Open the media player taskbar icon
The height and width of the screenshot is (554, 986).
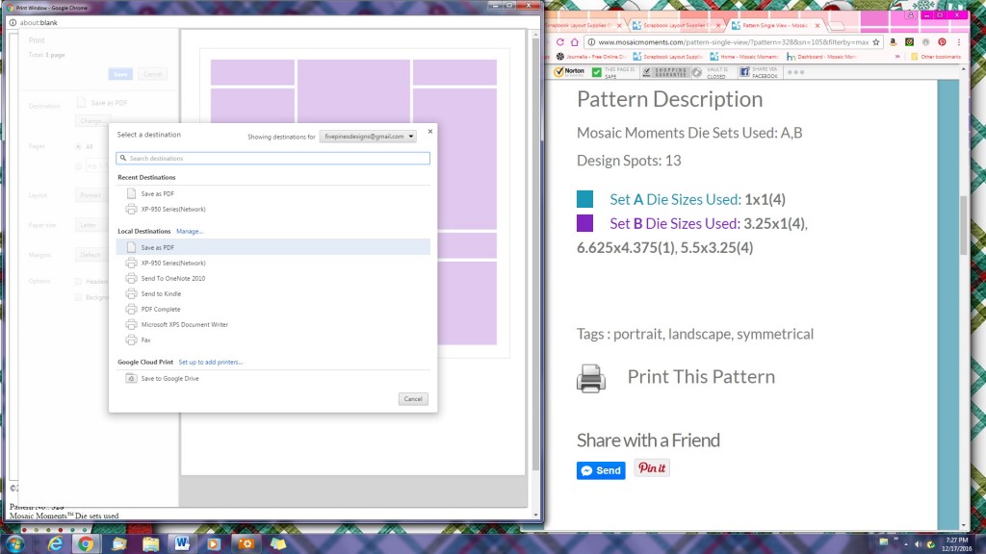(214, 543)
